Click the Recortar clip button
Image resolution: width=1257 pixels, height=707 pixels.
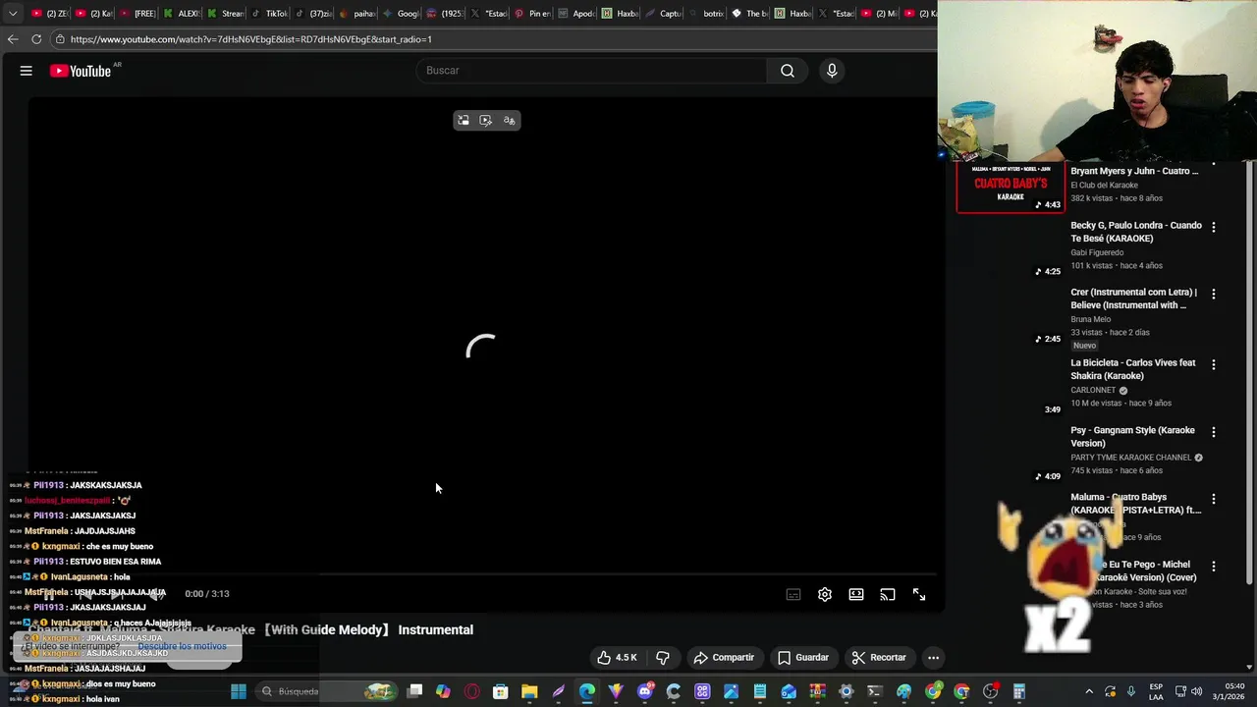click(x=879, y=658)
